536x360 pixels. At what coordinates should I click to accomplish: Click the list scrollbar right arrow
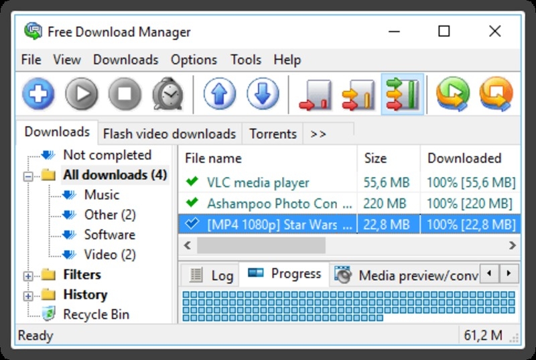coord(512,245)
